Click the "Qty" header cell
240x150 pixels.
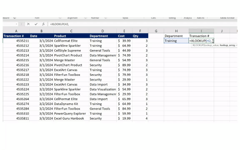140,36
